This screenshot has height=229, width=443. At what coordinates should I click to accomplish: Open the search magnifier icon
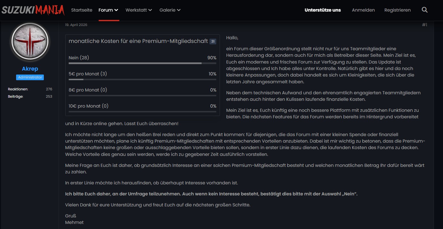(x=424, y=10)
